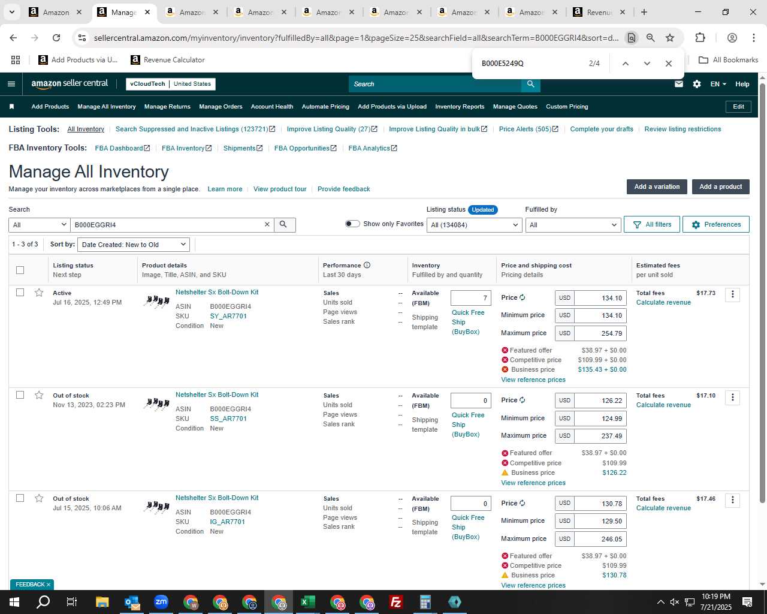
Task: Open actions menu for IG_AR7701 row
Action: pyautogui.click(x=732, y=500)
